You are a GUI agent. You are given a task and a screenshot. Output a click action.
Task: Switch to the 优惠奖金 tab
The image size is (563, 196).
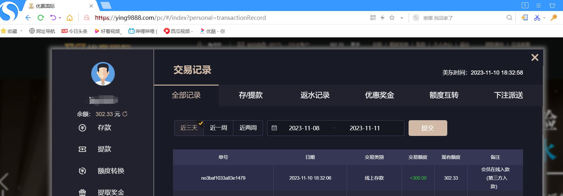[x=380, y=95]
